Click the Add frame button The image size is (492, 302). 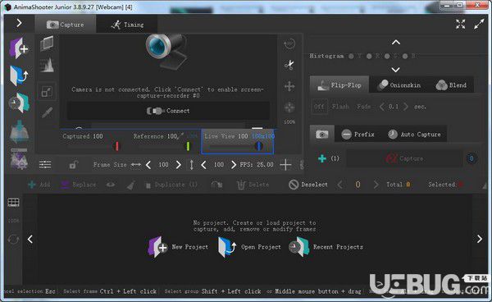pos(39,185)
